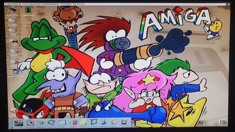Launch the ACTION clapperboard dock icon

point(18,122)
